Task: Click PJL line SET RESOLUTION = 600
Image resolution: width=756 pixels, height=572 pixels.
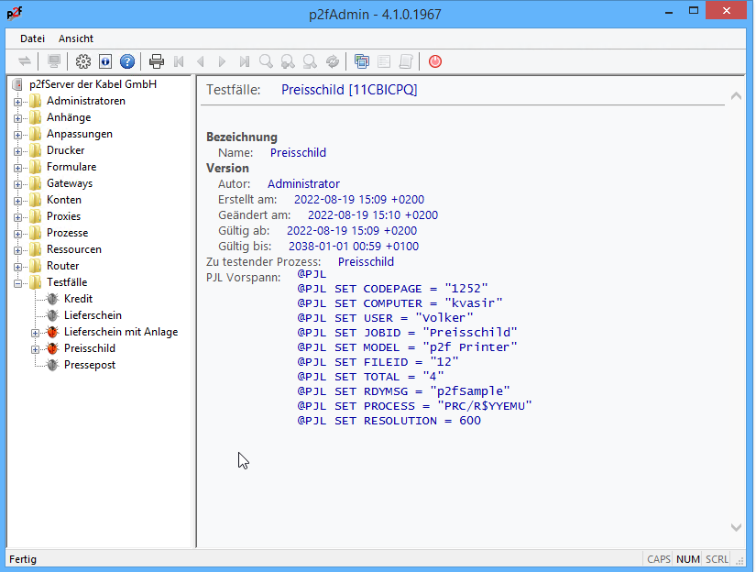Action: [389, 421]
